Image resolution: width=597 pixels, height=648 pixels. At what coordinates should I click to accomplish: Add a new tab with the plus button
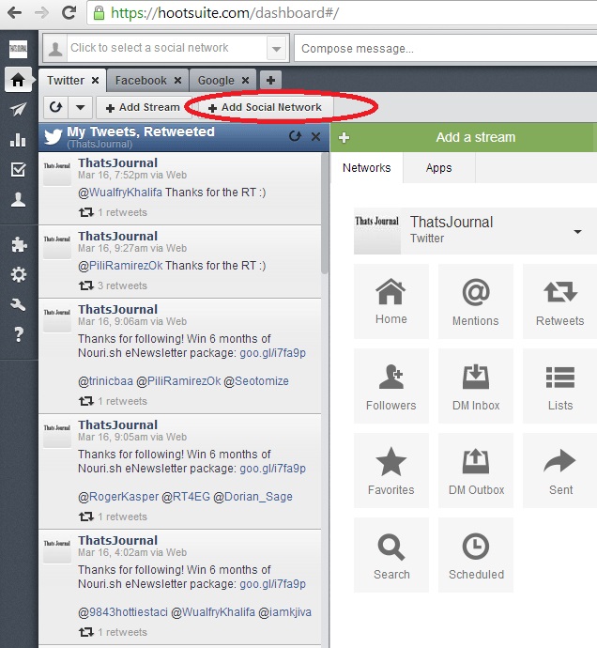pyautogui.click(x=270, y=80)
